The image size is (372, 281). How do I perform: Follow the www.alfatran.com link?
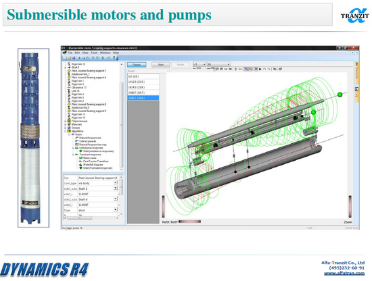(x=344, y=273)
